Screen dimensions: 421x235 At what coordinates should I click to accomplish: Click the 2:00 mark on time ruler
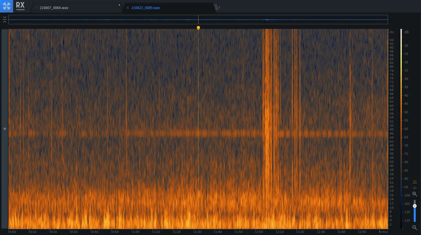click(x=260, y=232)
